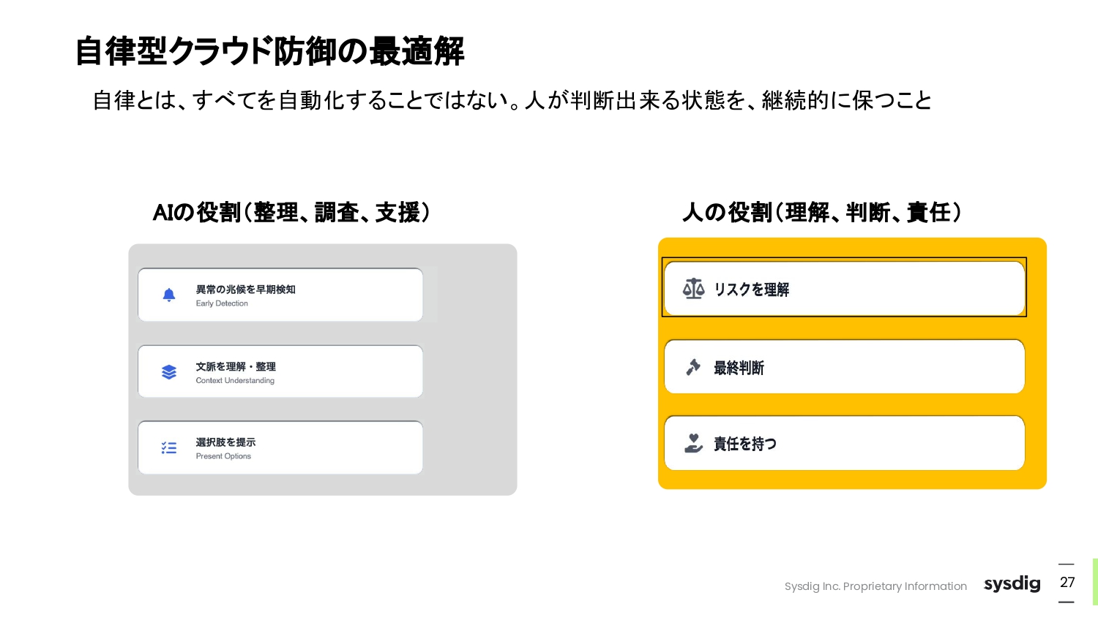The image size is (1098, 617).
Task: Click the sysdig logo in footer
Action: tap(1012, 583)
